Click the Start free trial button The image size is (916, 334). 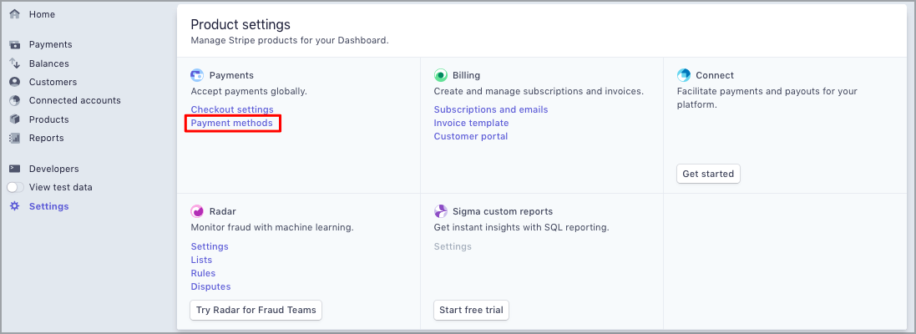pos(471,310)
